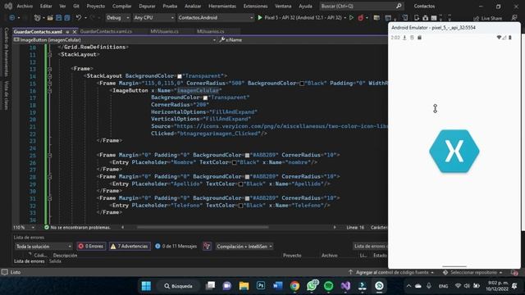Click the Undo arrow icon
Screen dimensions: 525x295
(79, 17)
